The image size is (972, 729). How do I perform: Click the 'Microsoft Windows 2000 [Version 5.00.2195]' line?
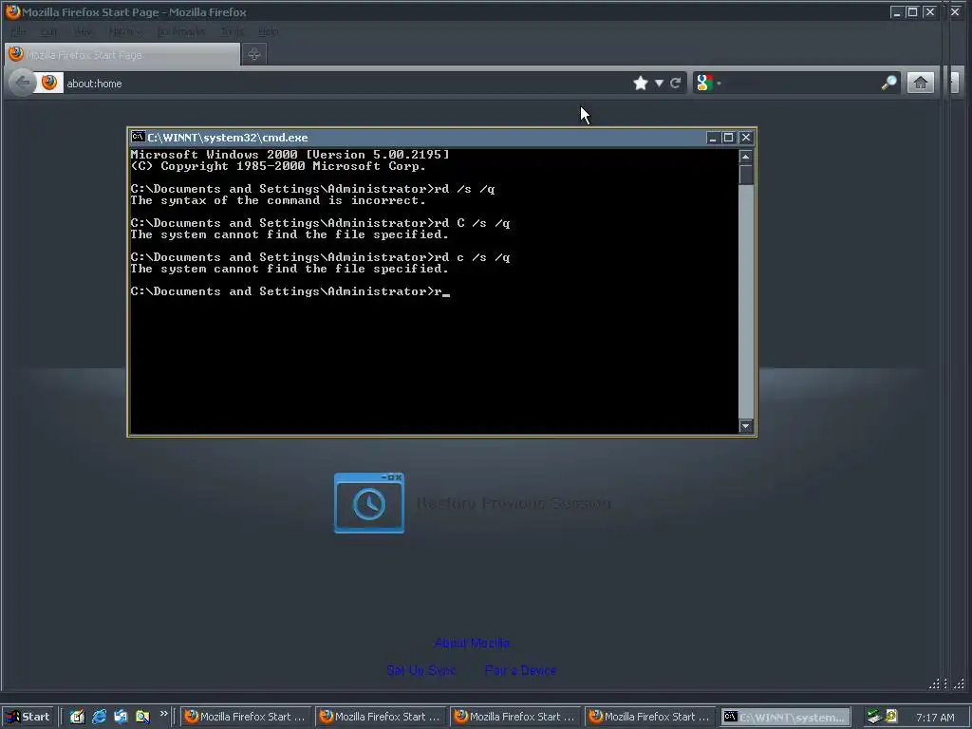click(290, 155)
